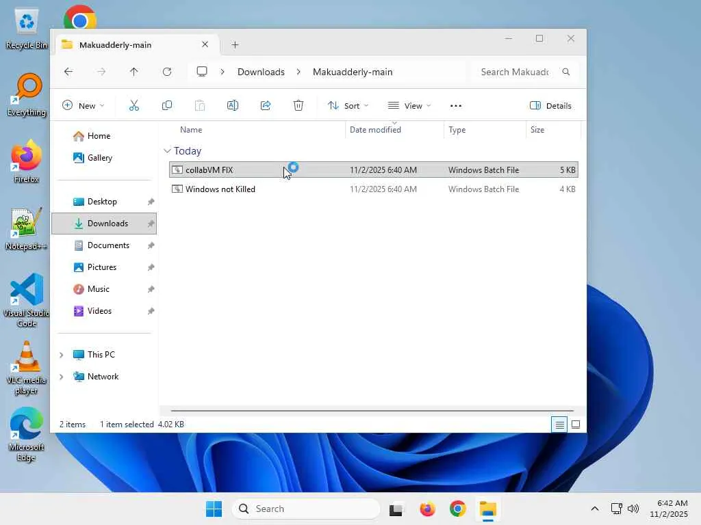Open Downloads in the sidebar

tap(104, 224)
